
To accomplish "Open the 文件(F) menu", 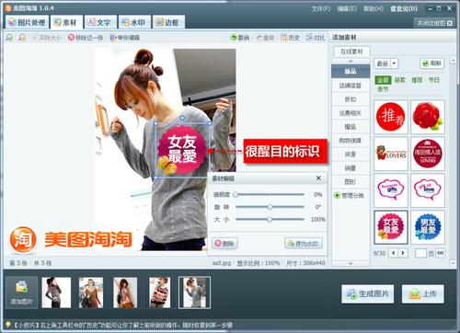I will click(321, 8).
